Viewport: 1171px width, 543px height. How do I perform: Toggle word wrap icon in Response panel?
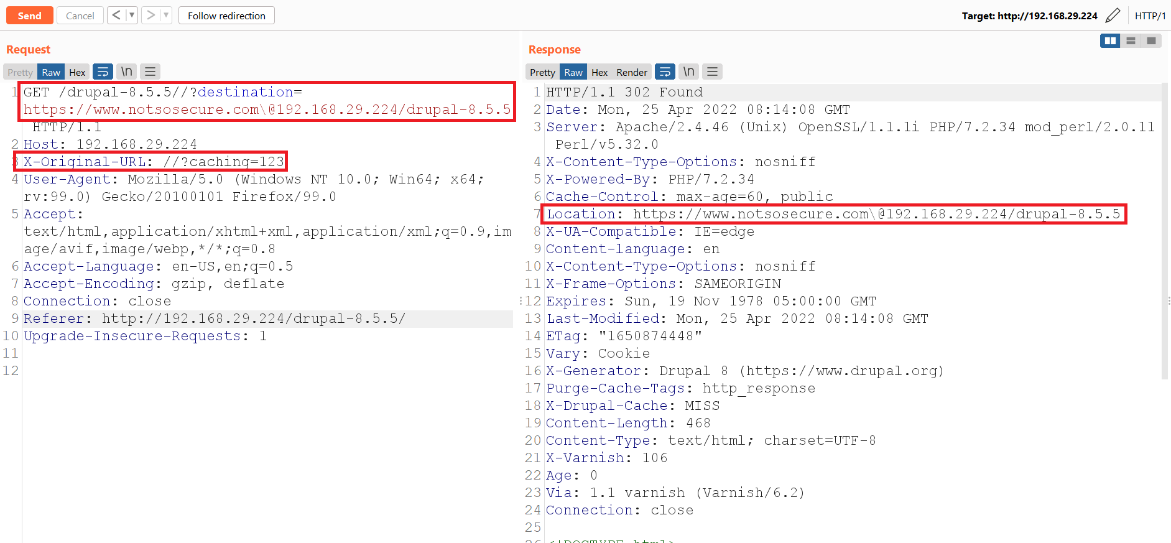[665, 72]
